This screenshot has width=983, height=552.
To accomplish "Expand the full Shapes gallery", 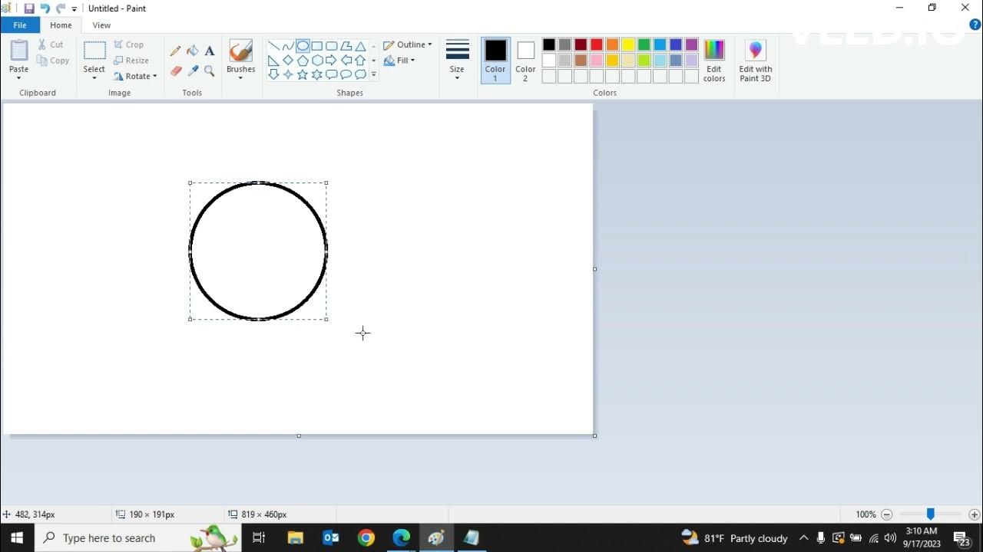I will (374, 75).
